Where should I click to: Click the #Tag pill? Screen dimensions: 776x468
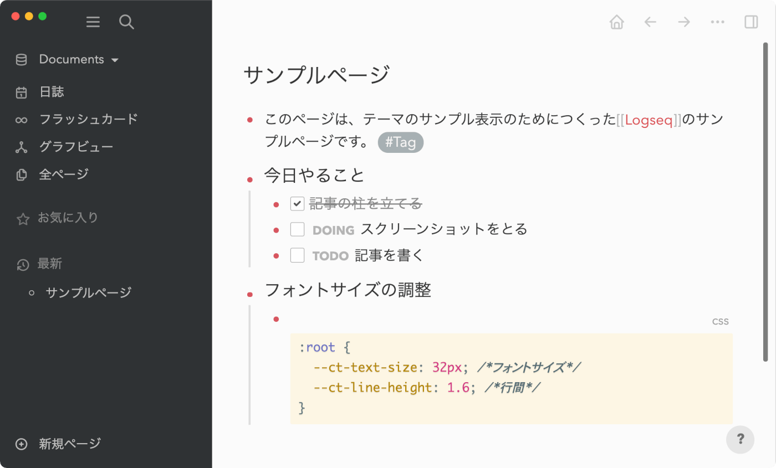[400, 142]
